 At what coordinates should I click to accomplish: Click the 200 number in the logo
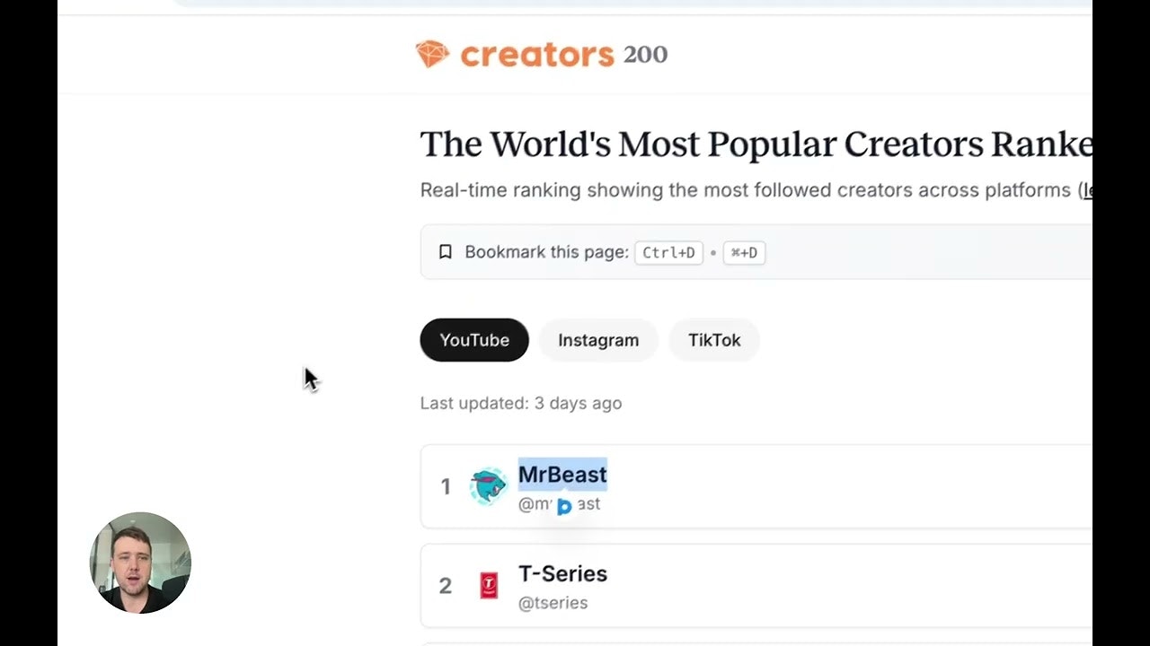pos(645,55)
